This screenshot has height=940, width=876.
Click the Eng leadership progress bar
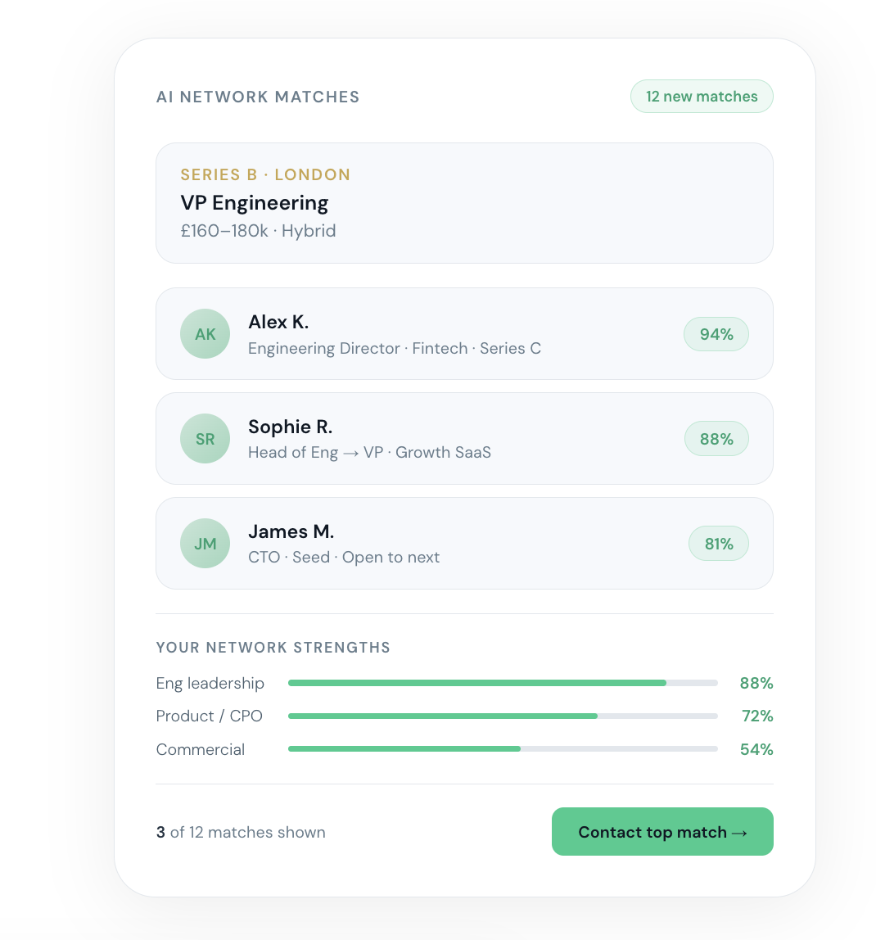pyautogui.click(x=503, y=683)
